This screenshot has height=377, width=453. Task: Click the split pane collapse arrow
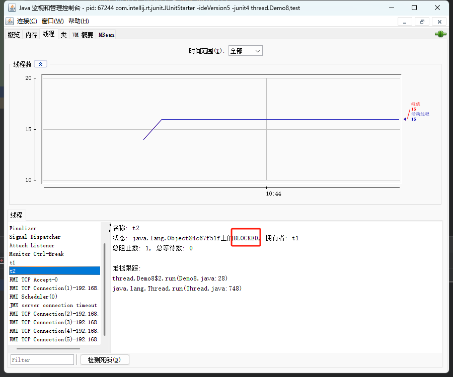pos(110,225)
